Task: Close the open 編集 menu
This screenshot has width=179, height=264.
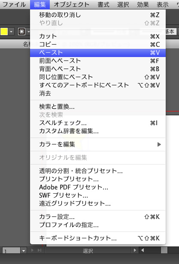Action: click(40, 5)
